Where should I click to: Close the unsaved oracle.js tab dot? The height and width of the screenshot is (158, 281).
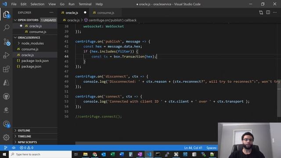coord(85,12)
